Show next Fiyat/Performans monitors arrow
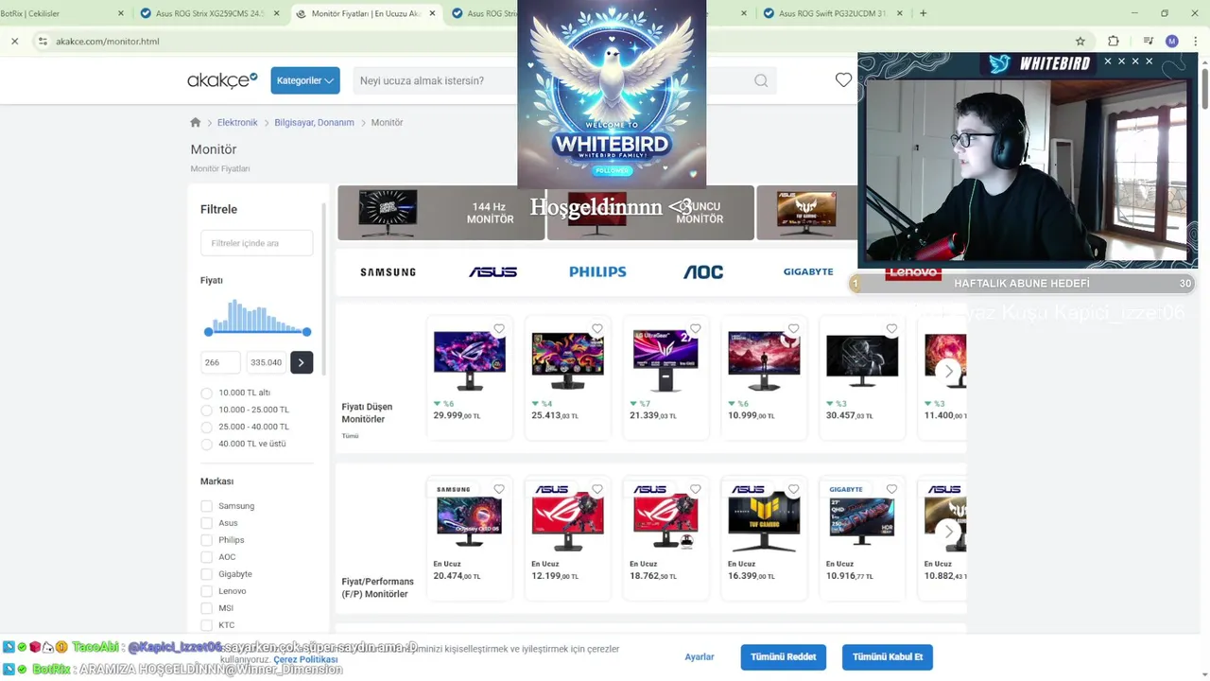 (x=949, y=532)
